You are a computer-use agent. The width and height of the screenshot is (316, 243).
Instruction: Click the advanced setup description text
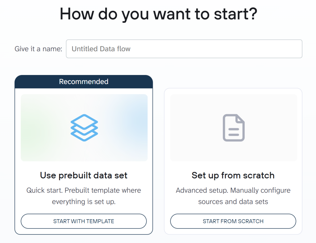coord(233,196)
